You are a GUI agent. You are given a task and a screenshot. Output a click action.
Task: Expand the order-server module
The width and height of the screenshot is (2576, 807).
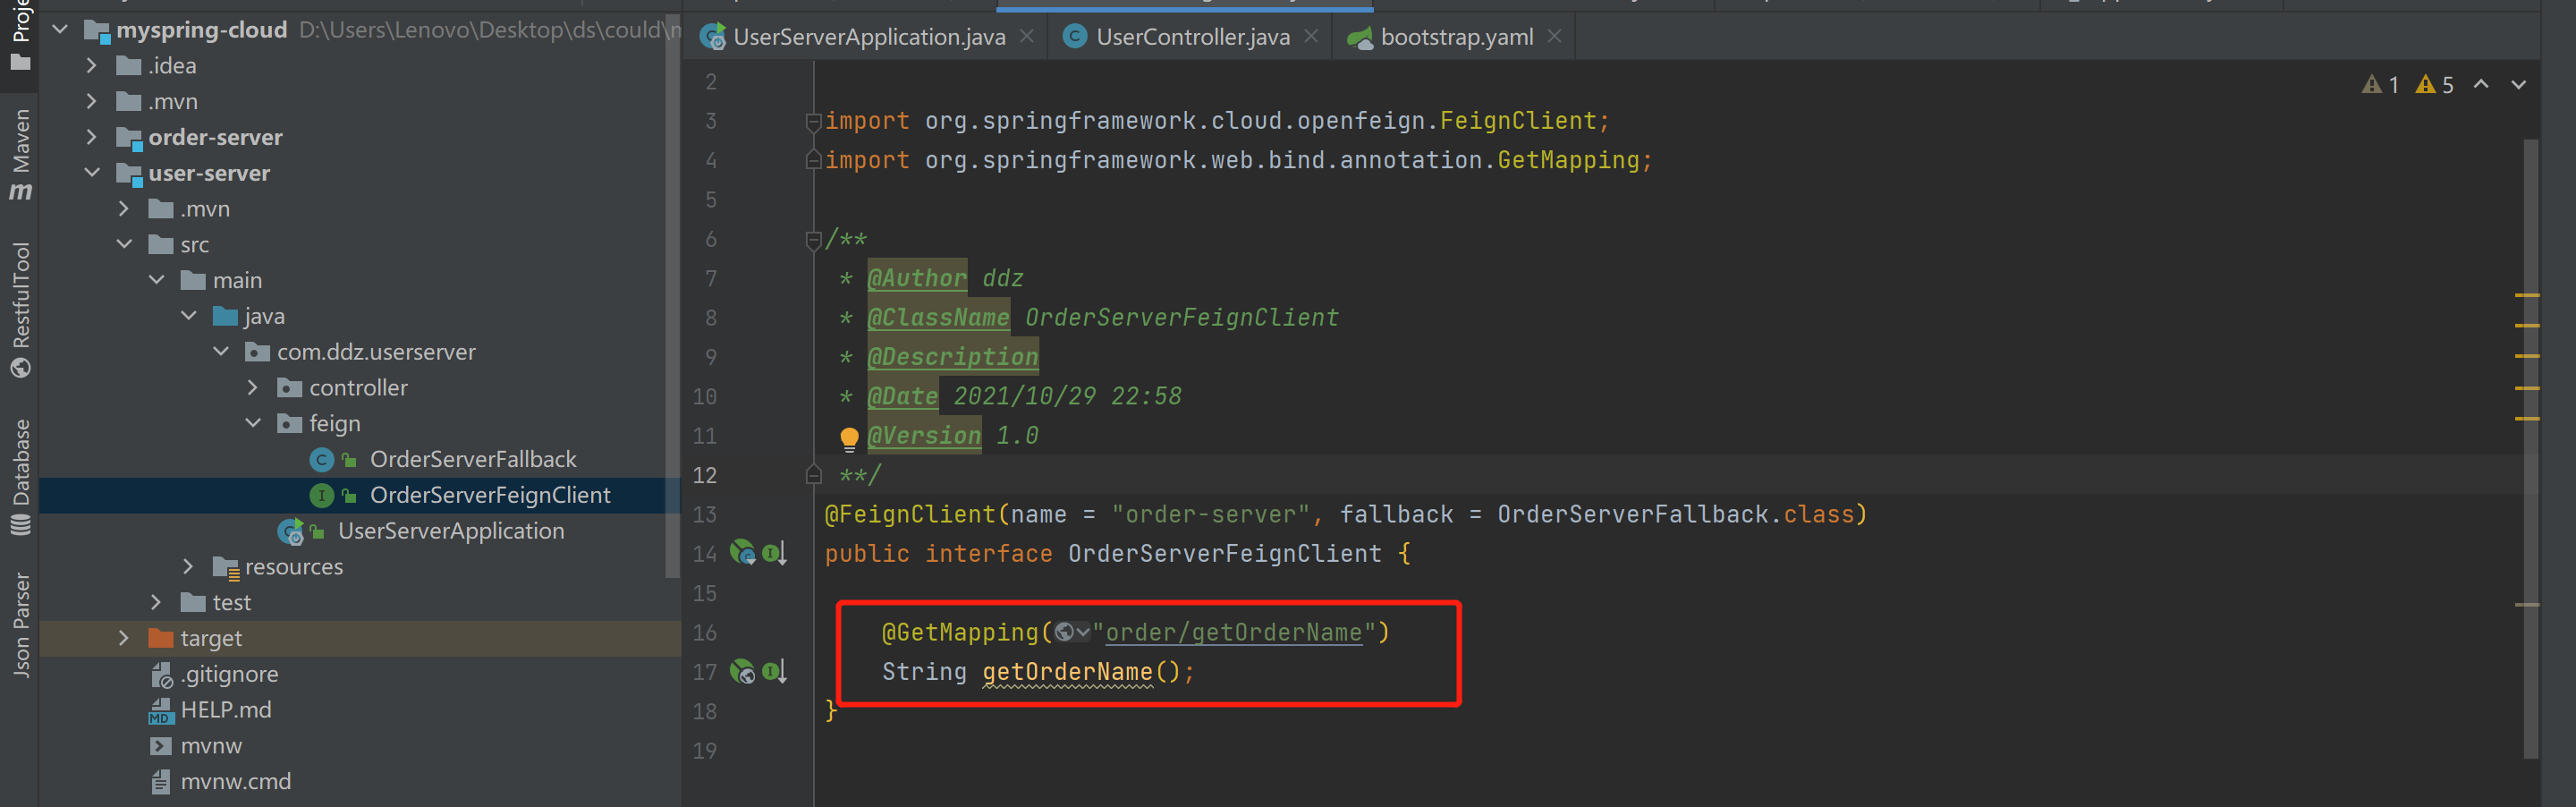point(92,137)
